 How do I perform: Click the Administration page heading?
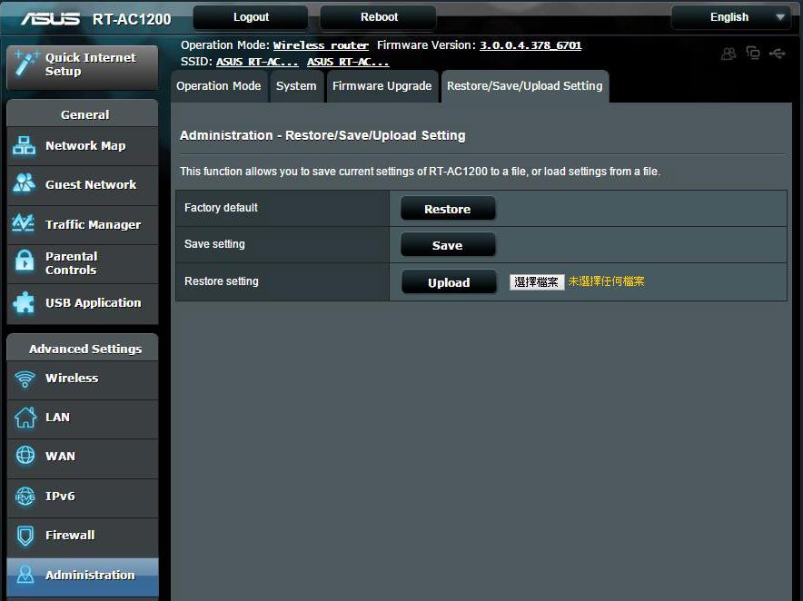click(x=322, y=135)
